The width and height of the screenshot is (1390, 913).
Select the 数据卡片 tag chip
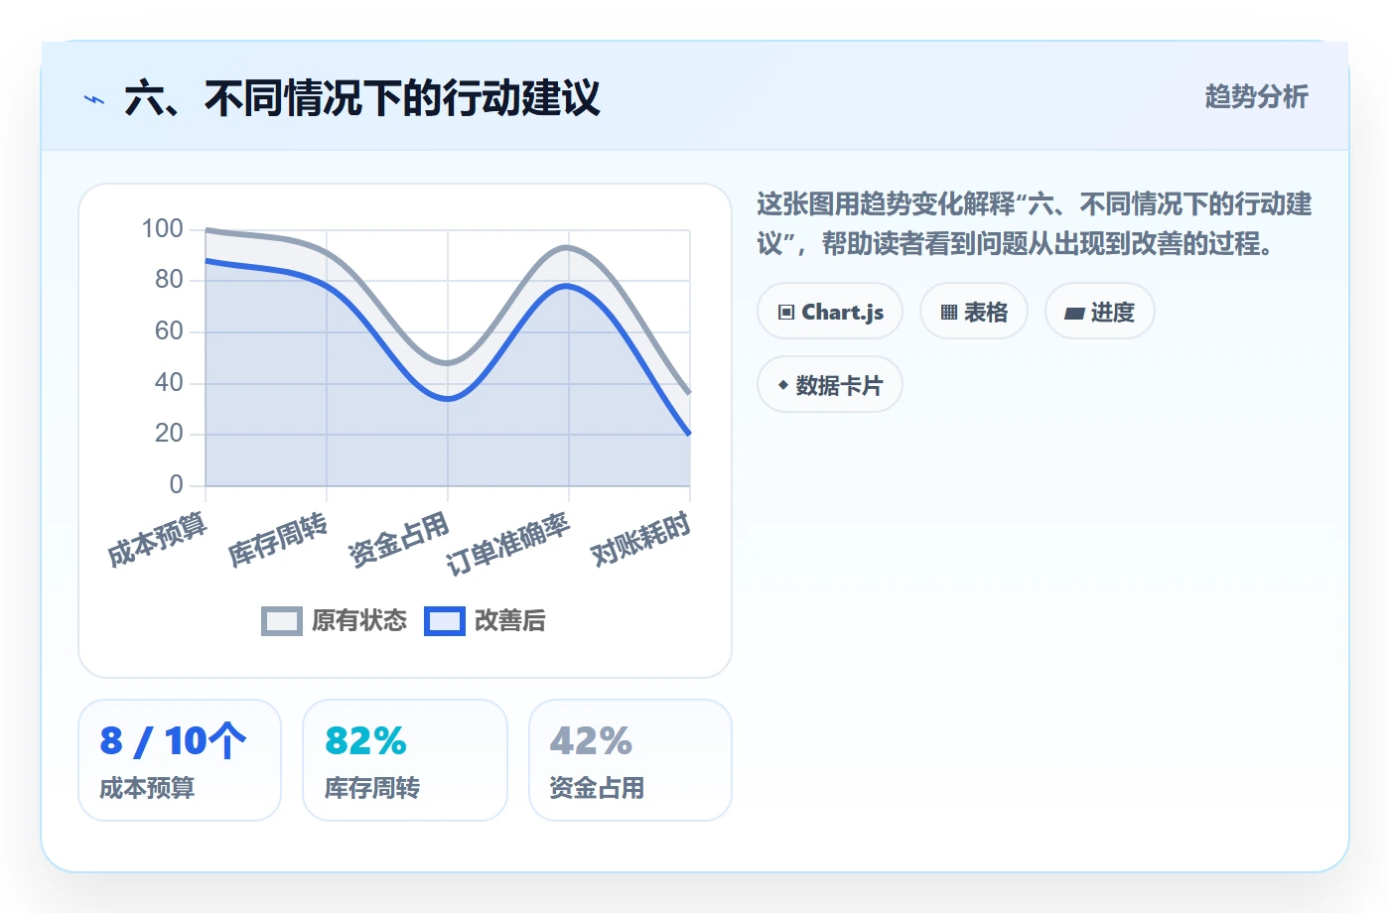click(830, 385)
